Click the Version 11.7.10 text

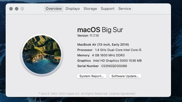88,36
